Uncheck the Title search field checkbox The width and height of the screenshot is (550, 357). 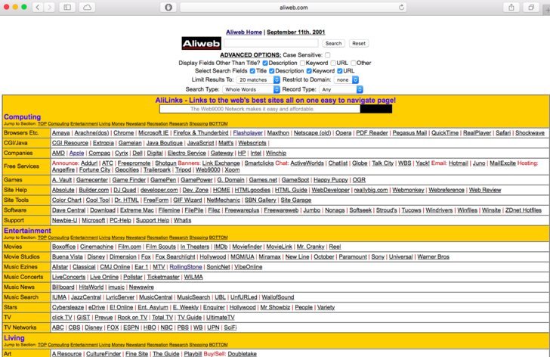click(x=252, y=71)
